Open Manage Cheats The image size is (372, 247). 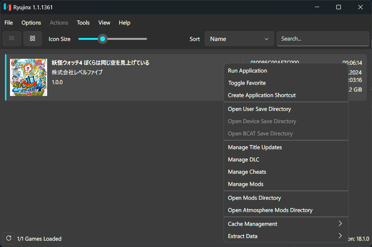[x=286, y=172]
